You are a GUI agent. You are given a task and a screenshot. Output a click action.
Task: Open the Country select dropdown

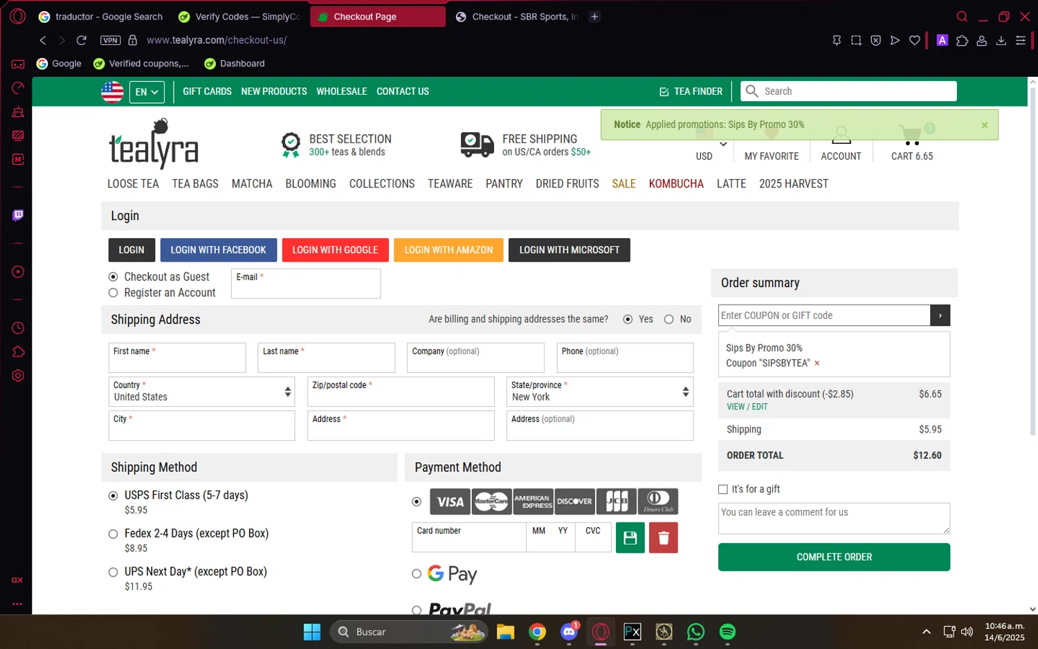pos(201,392)
